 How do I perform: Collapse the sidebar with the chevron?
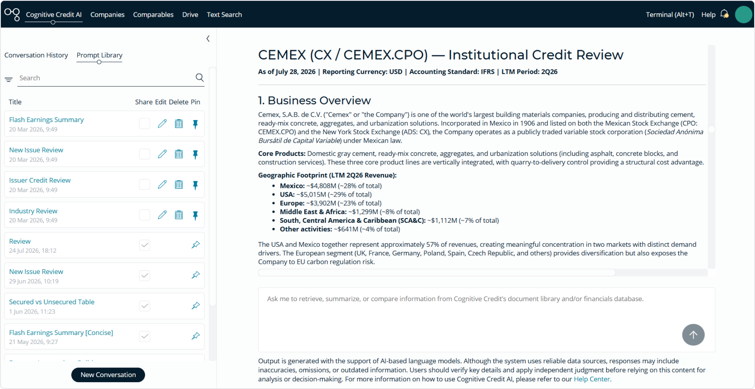tap(208, 39)
